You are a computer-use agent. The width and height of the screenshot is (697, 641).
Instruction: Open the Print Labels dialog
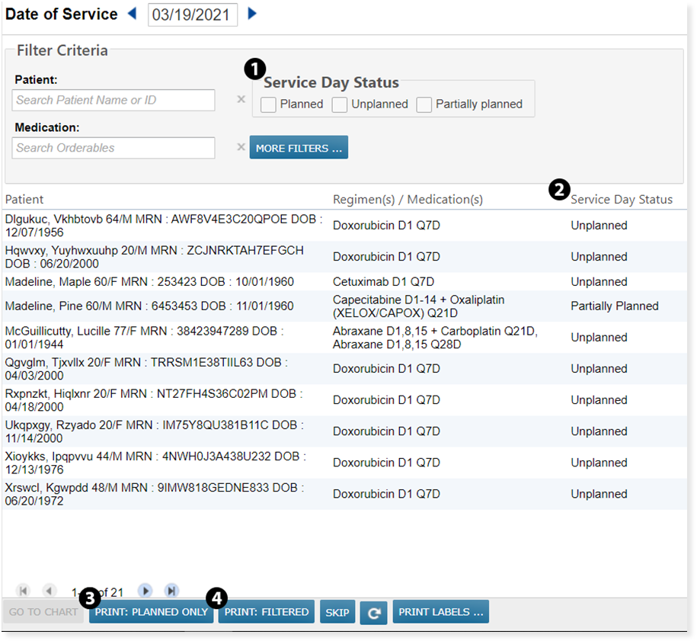440,611
